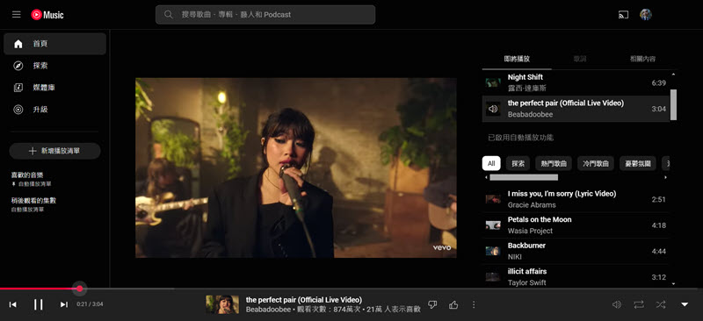Open the Cast to device icon
Image resolution: width=703 pixels, height=321 pixels.
[624, 15]
